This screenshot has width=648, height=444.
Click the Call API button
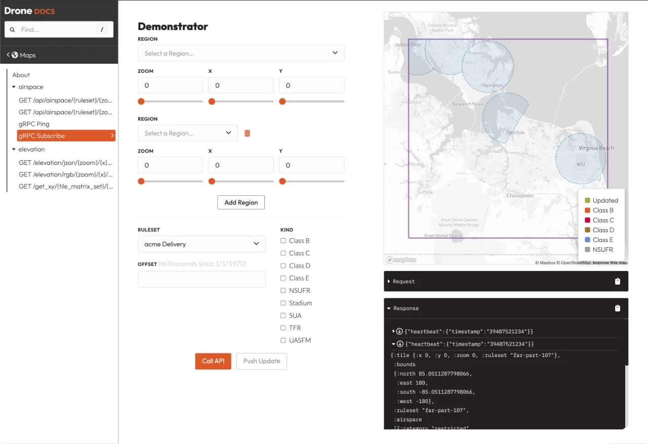pos(213,361)
